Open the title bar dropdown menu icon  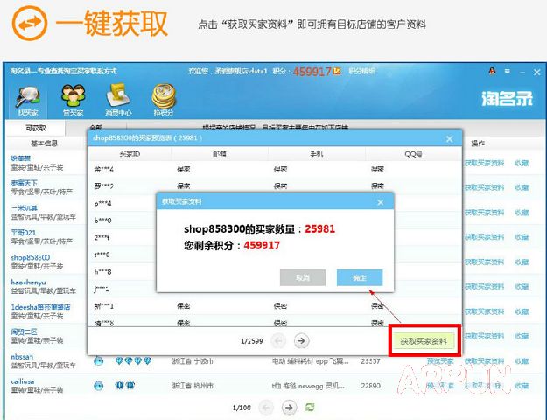508,72
